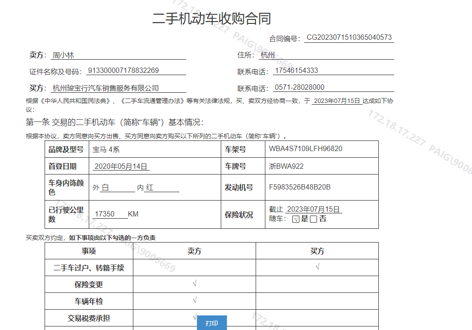
Task: Click agreement date 2023年07月15日 in the paragraph
Action: click(337, 101)
